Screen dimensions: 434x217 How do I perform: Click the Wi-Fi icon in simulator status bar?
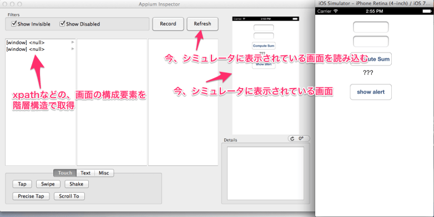coord(336,11)
